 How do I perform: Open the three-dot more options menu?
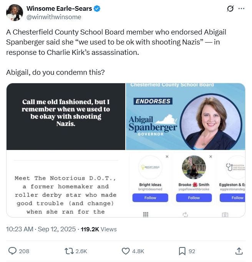tap(241, 8)
